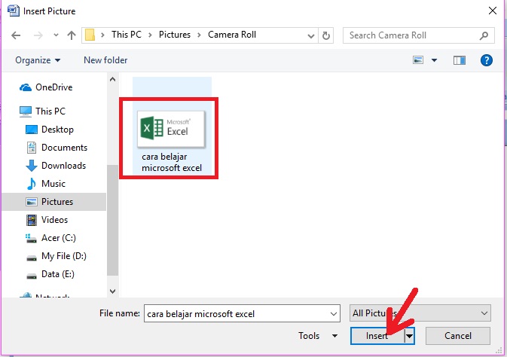Open recent locations dropdown chevron
The width and height of the screenshot is (507, 357).
coord(56,35)
